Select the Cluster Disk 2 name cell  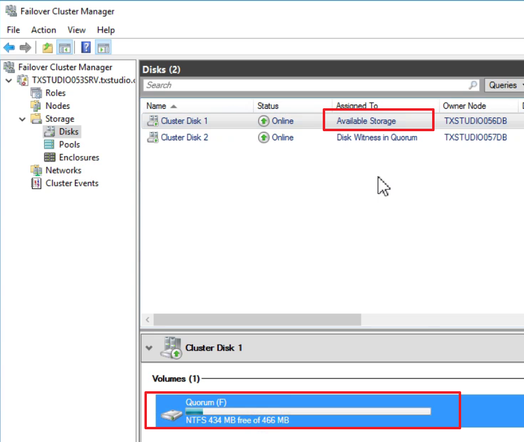point(184,137)
